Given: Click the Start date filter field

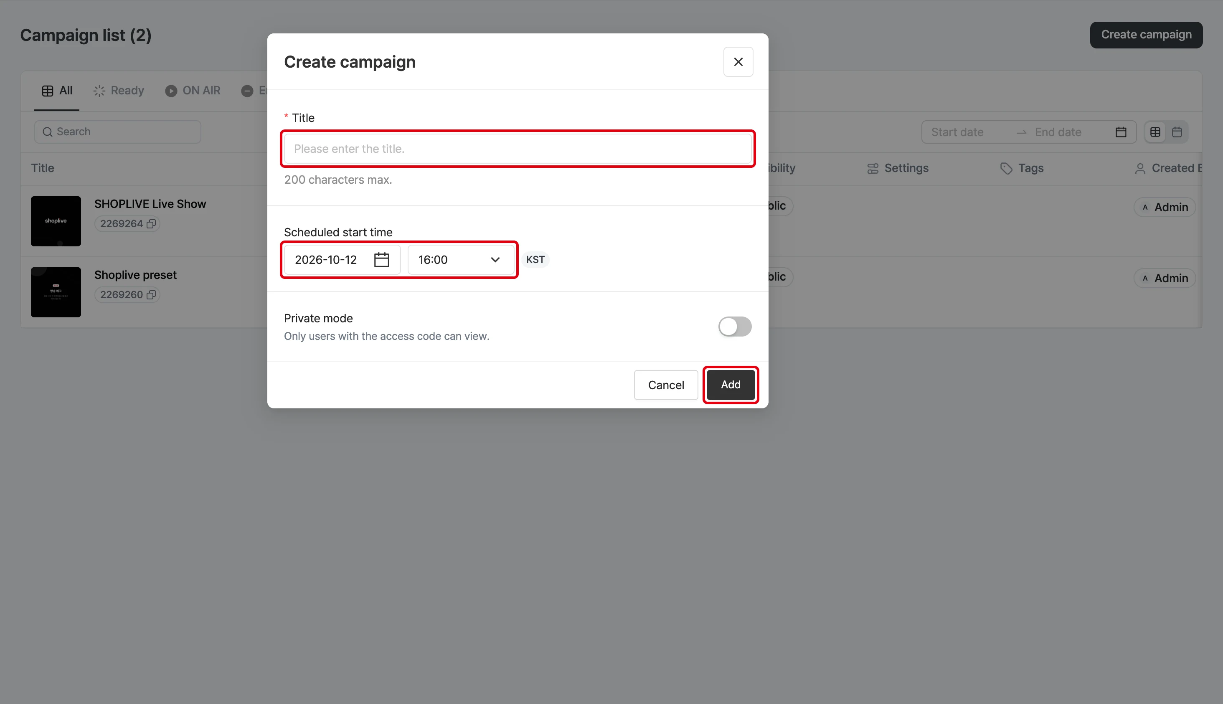Looking at the screenshot, I should pos(957,132).
